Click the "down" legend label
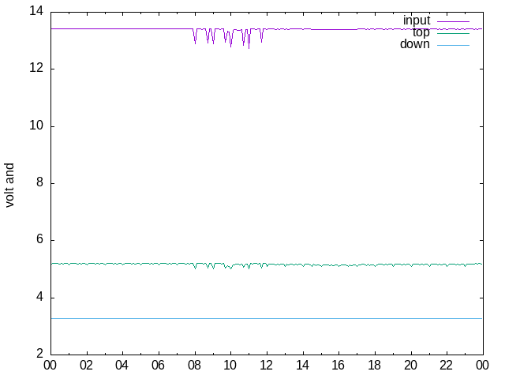The width and height of the screenshot is (505, 379). click(415, 44)
